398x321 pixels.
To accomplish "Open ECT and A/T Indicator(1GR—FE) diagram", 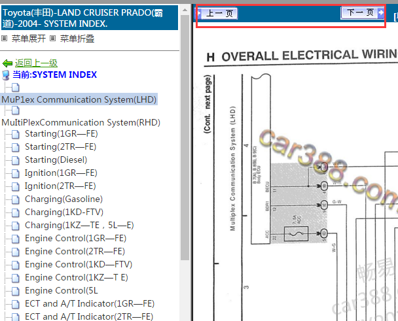I will point(90,304).
